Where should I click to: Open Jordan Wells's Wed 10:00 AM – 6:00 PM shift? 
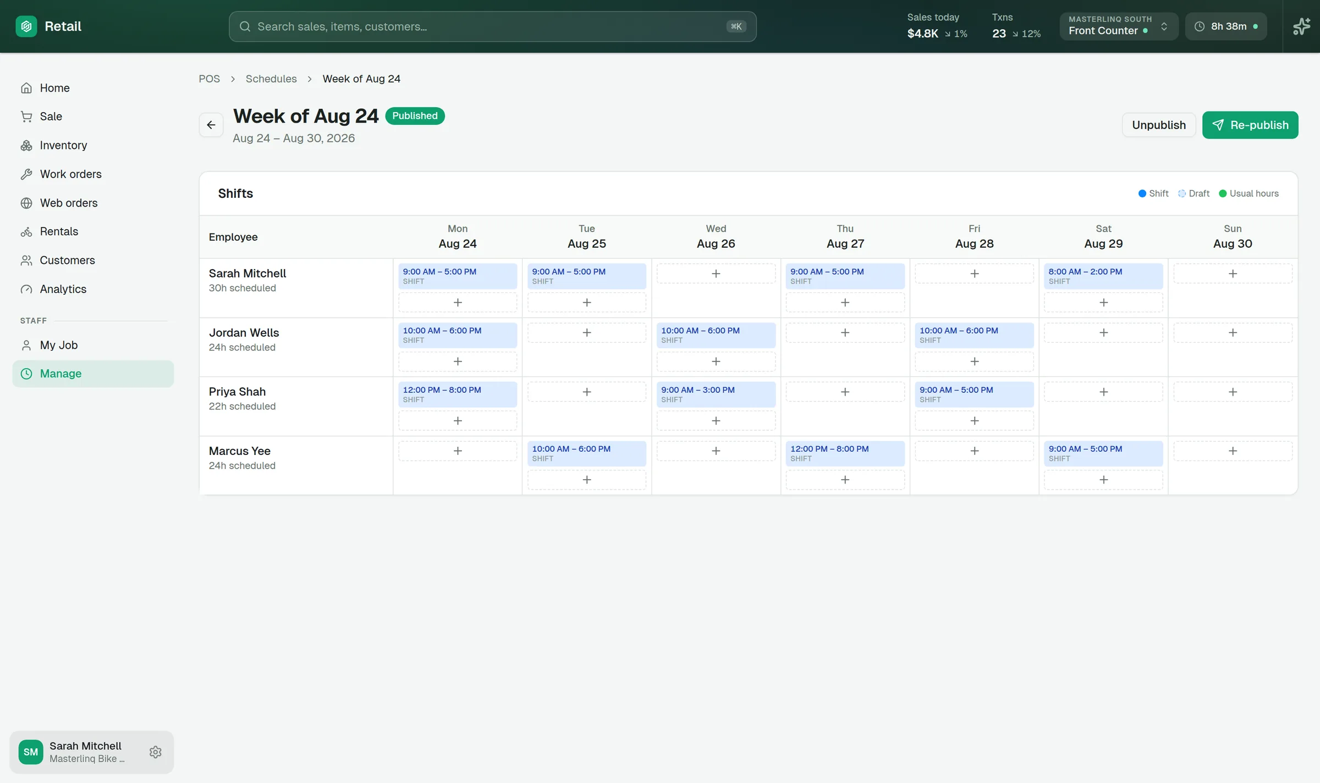716,335
